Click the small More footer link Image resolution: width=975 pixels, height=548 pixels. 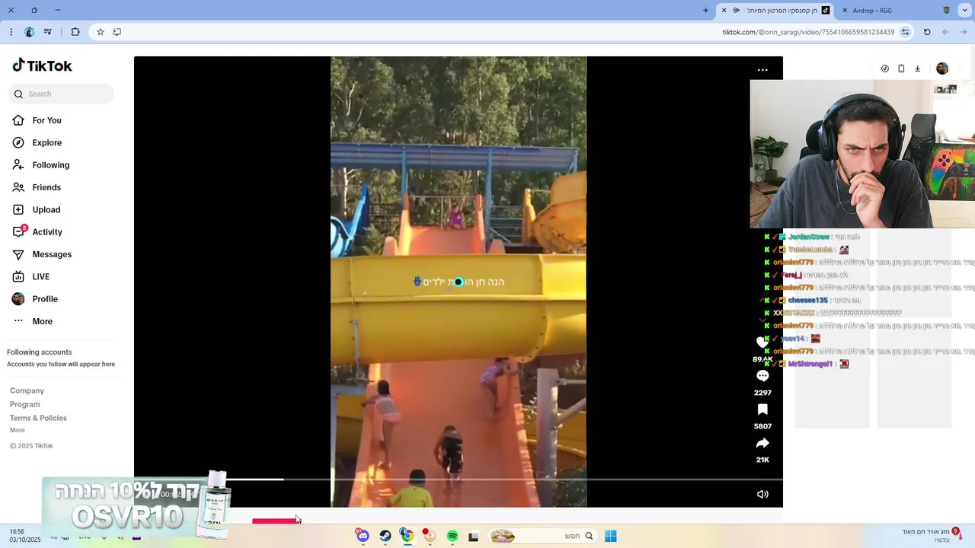(x=18, y=430)
